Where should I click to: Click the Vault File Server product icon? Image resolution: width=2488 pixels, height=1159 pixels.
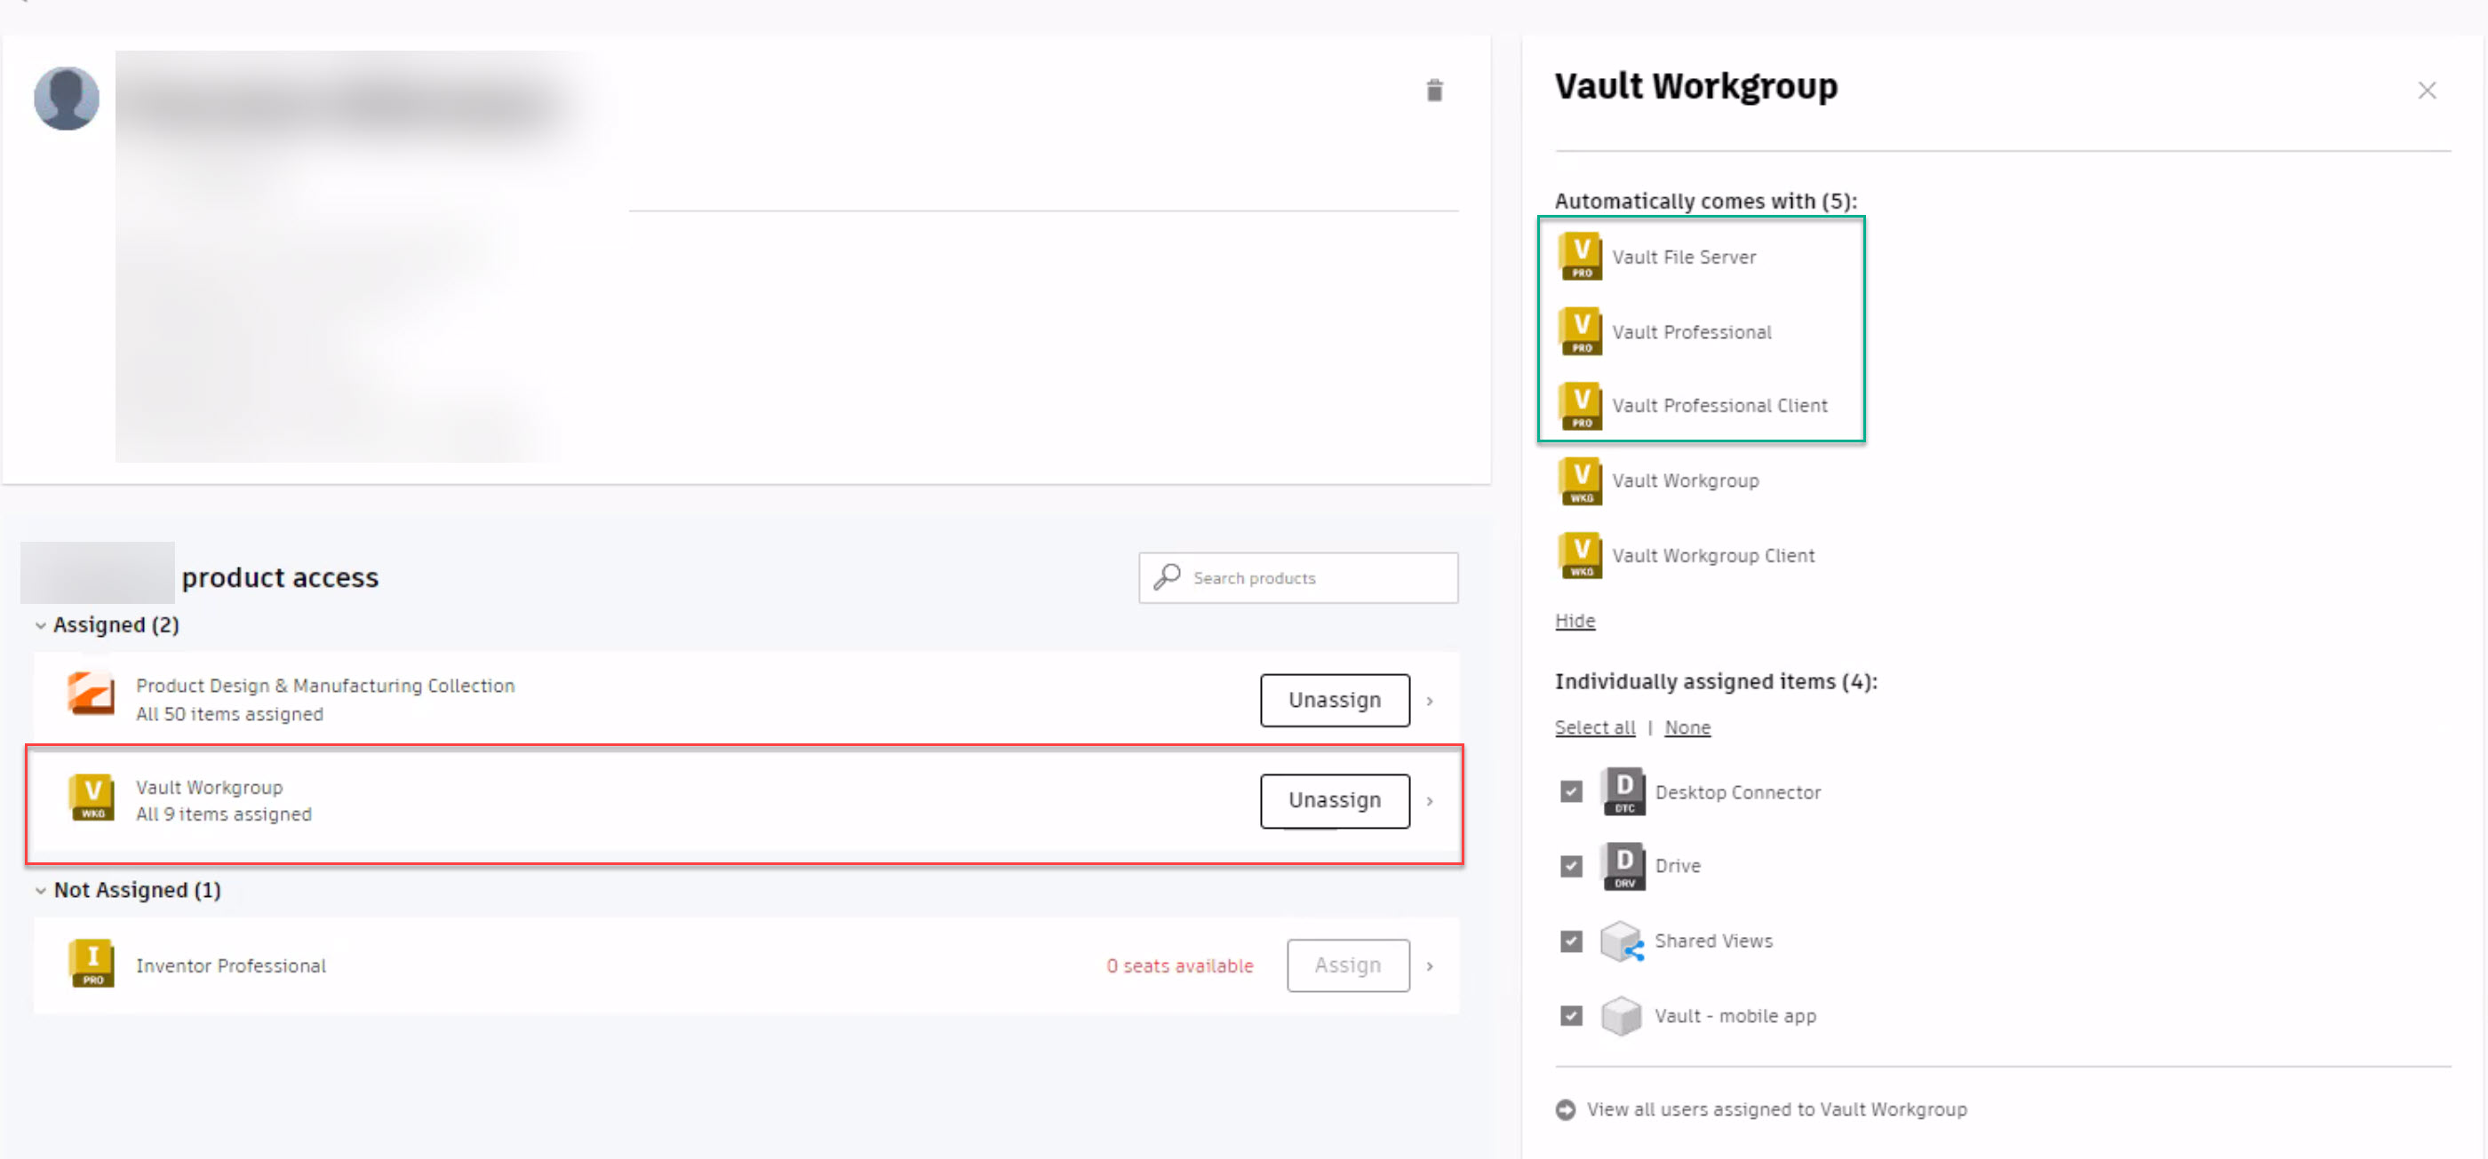[1580, 256]
